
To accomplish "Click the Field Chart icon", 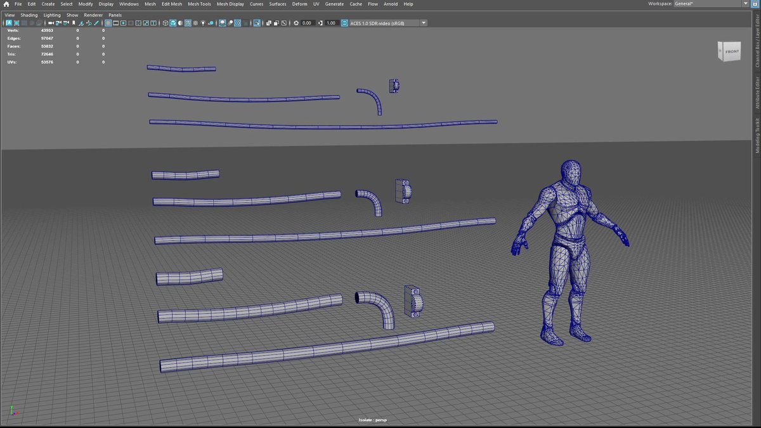I will (138, 23).
